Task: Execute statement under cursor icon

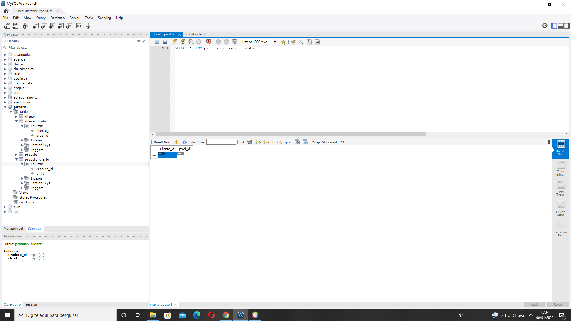Action: click(183, 42)
